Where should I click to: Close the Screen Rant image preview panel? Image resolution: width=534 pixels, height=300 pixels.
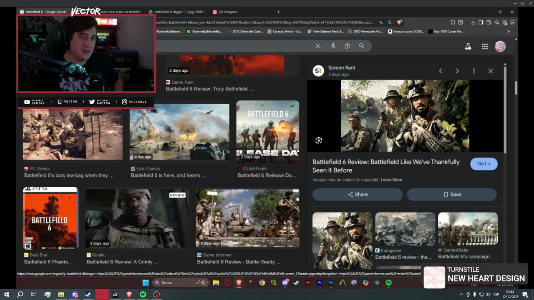(x=491, y=71)
